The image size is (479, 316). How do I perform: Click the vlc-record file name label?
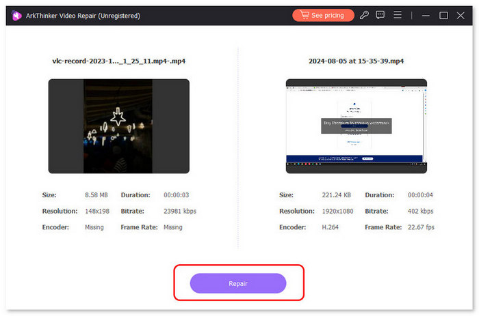[118, 61]
